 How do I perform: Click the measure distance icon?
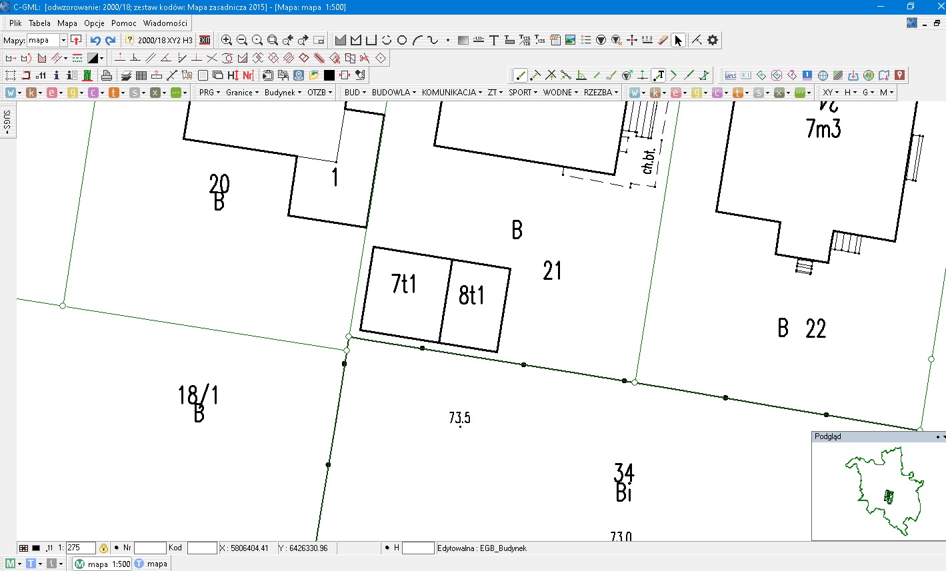[647, 40]
